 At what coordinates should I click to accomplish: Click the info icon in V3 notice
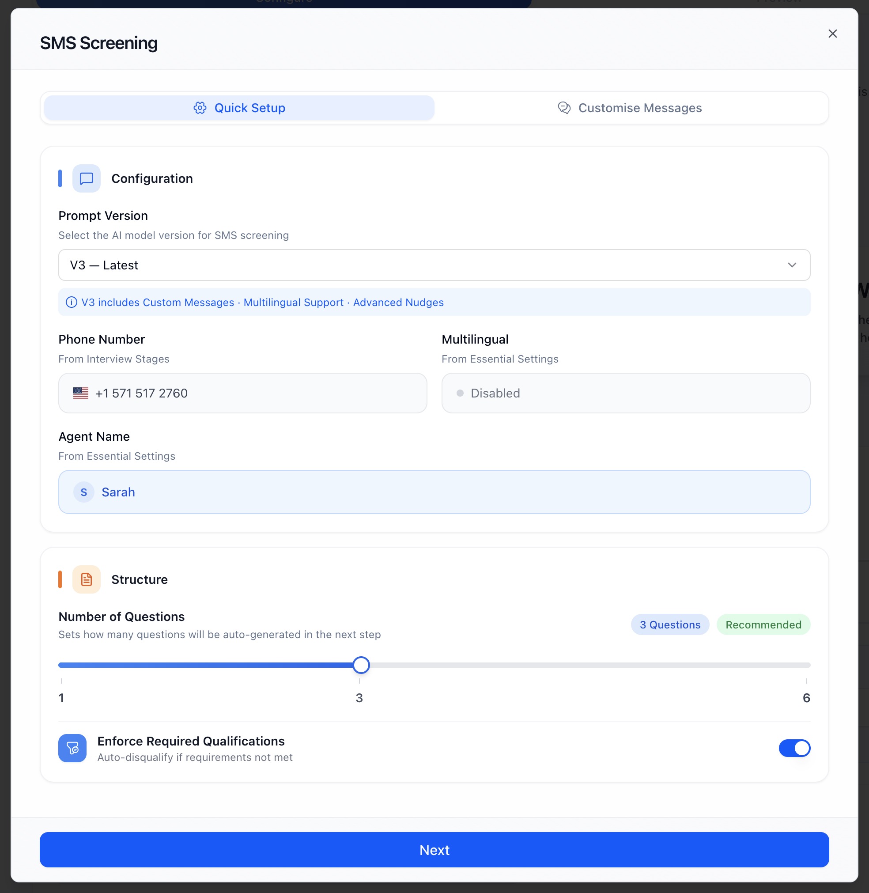click(x=71, y=302)
